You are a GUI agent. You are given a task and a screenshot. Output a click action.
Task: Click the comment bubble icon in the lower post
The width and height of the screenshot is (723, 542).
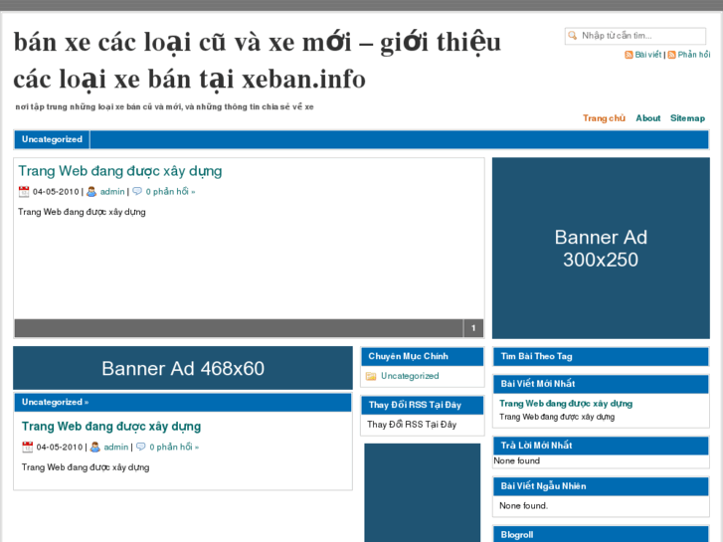click(140, 447)
